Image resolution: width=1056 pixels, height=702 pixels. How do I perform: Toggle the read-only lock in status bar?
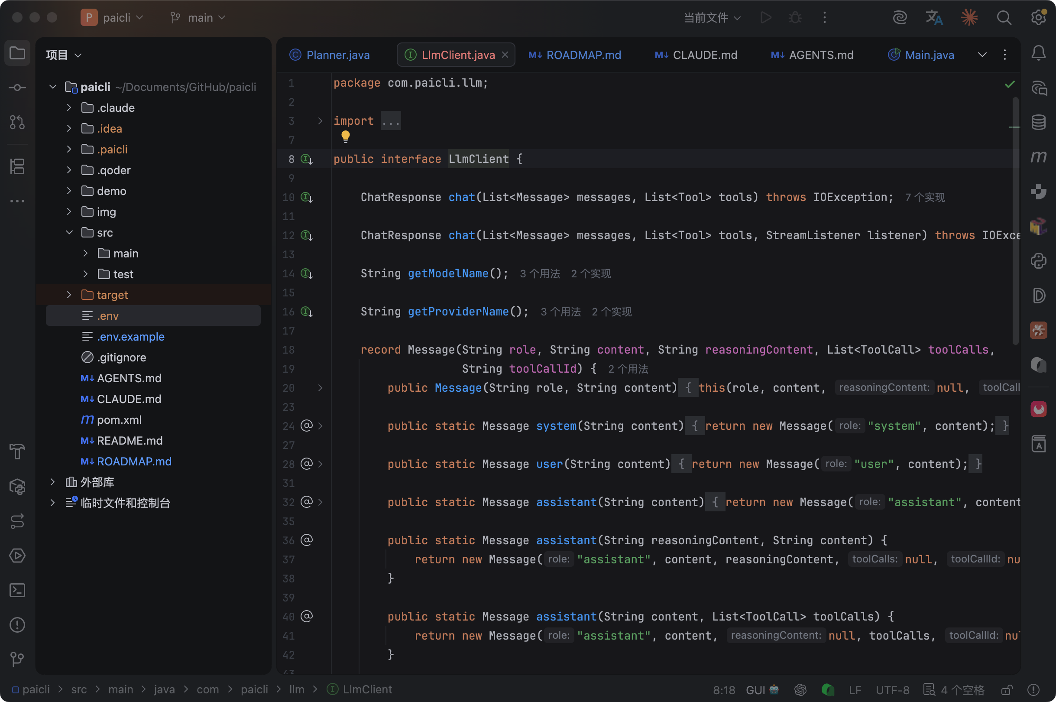(1007, 690)
